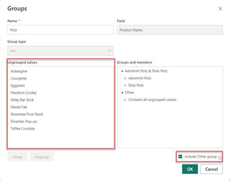This screenshot has height=181, width=230.
Task: Click the OK button
Action: click(190, 169)
